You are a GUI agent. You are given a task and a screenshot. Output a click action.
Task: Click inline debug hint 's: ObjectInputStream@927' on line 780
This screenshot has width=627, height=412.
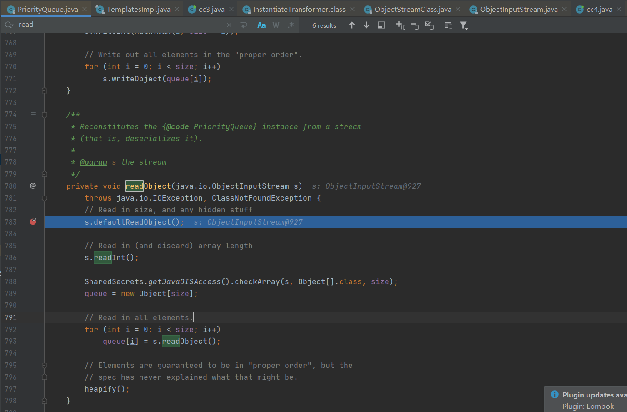click(x=366, y=186)
